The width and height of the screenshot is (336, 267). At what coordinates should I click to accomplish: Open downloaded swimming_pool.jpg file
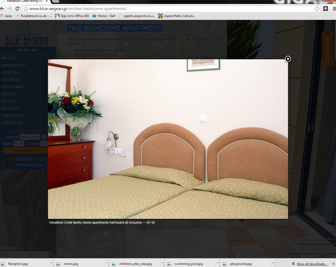coord(189,264)
